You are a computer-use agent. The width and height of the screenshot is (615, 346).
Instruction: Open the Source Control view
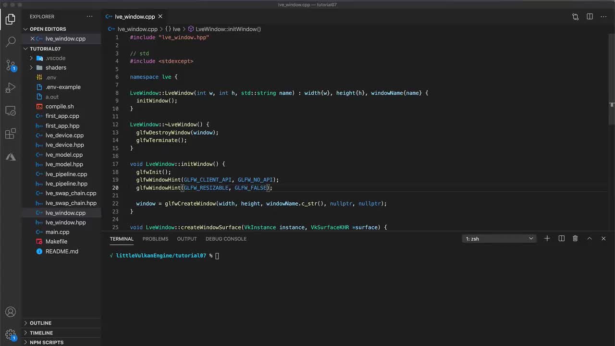tap(11, 65)
